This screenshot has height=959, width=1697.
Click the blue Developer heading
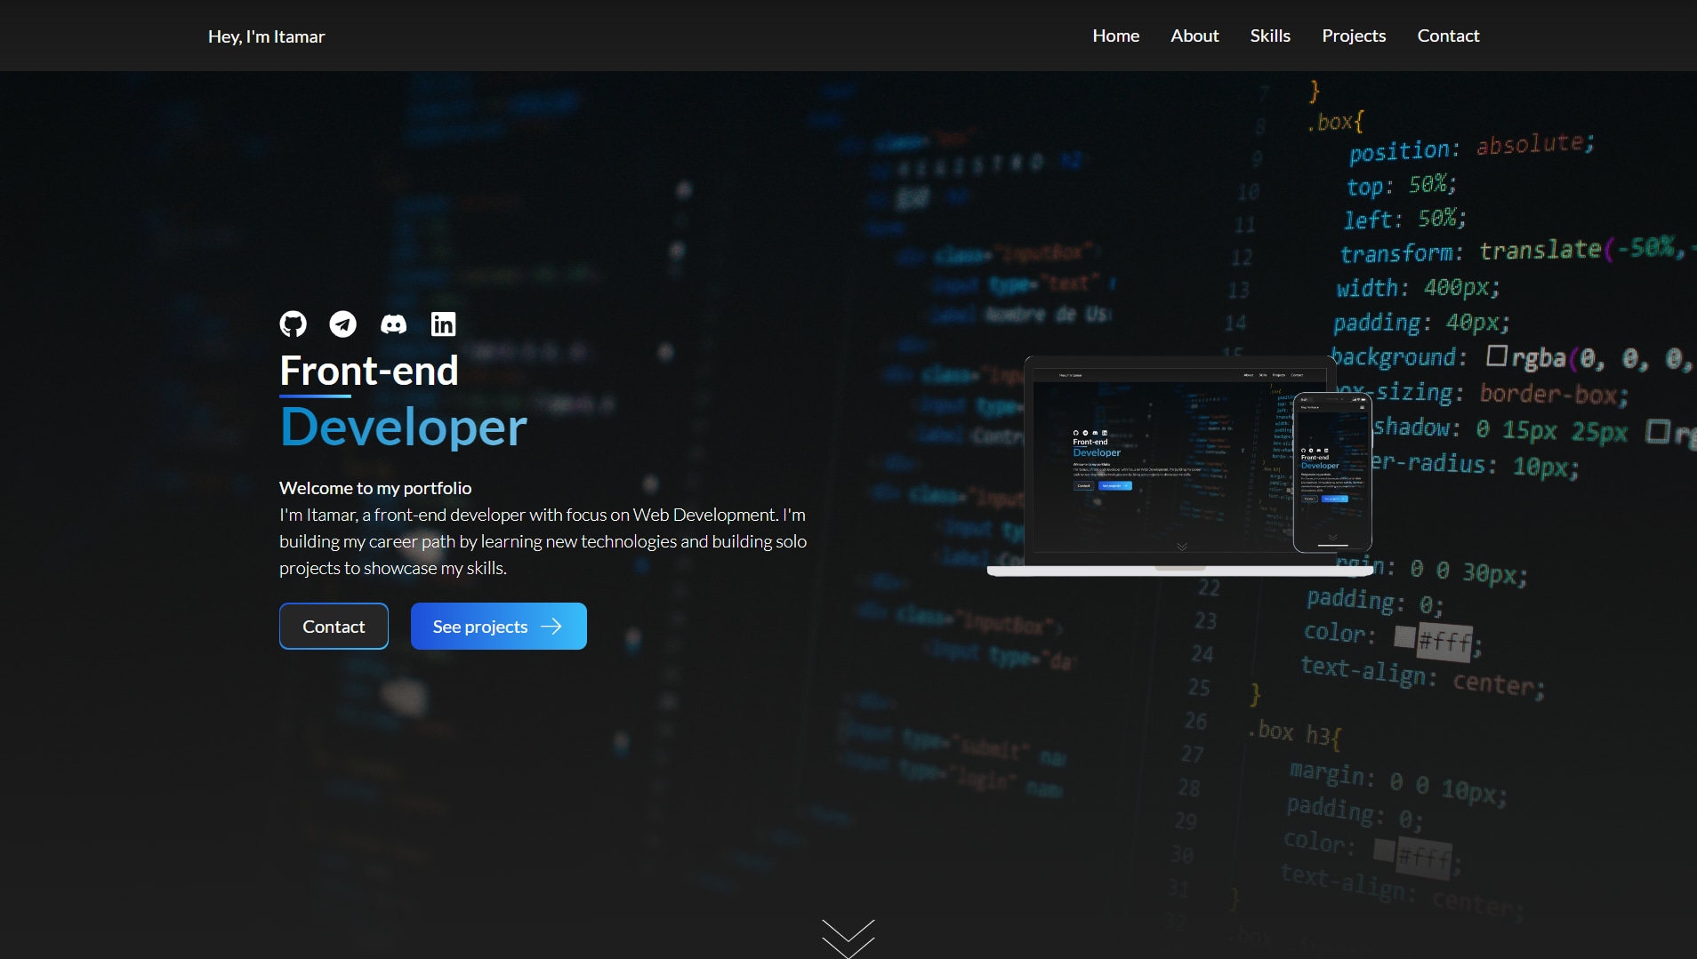(x=404, y=428)
